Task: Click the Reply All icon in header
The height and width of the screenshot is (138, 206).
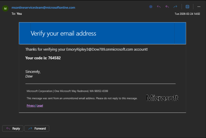Action: tap(167, 7)
